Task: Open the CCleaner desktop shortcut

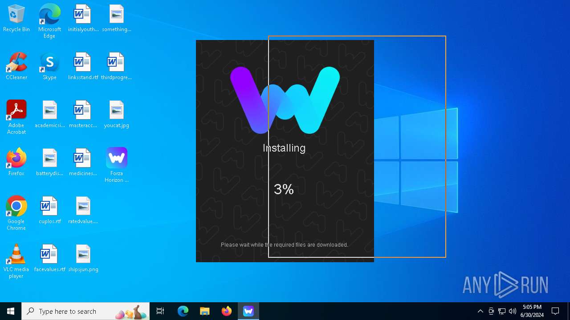Action: coord(16,66)
